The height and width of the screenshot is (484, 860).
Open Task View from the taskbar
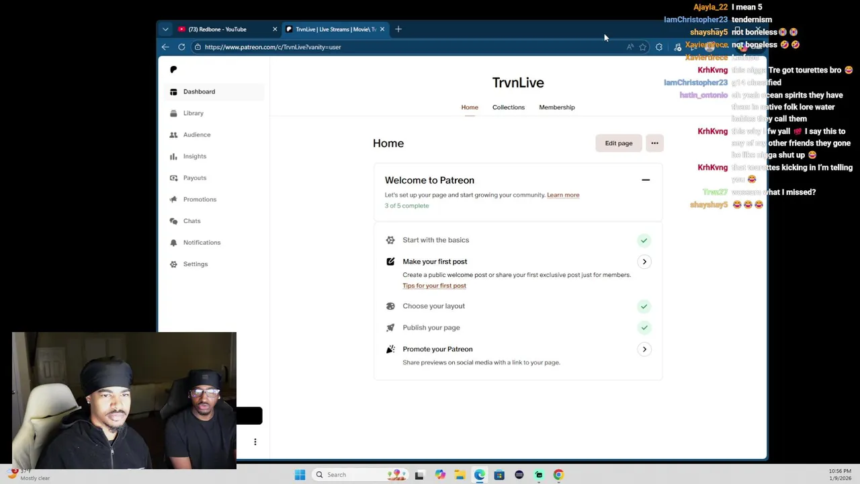point(419,475)
